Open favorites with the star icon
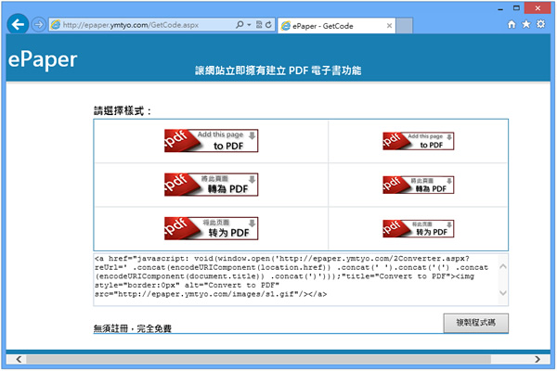Viewport: 557px width, 371px height. [x=526, y=24]
